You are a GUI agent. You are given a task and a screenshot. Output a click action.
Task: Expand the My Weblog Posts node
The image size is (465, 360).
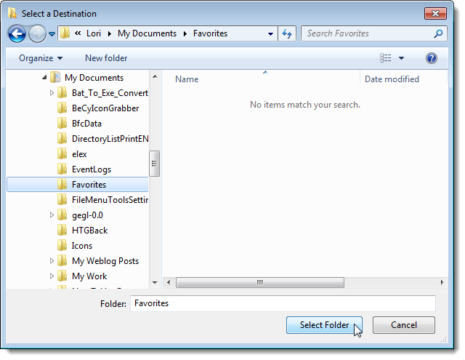point(52,261)
